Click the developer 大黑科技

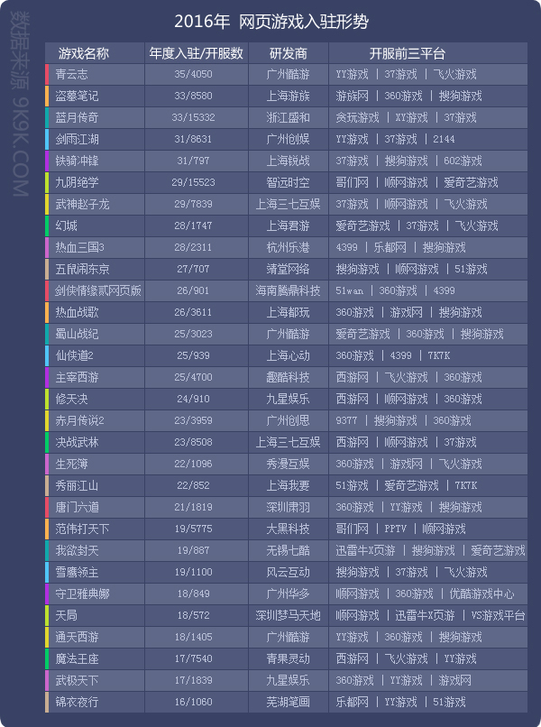[288, 529]
